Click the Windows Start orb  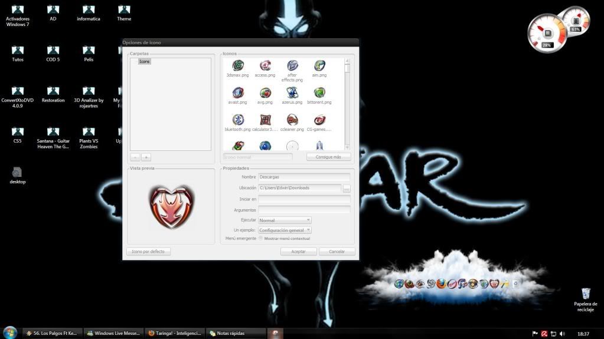click(10, 333)
